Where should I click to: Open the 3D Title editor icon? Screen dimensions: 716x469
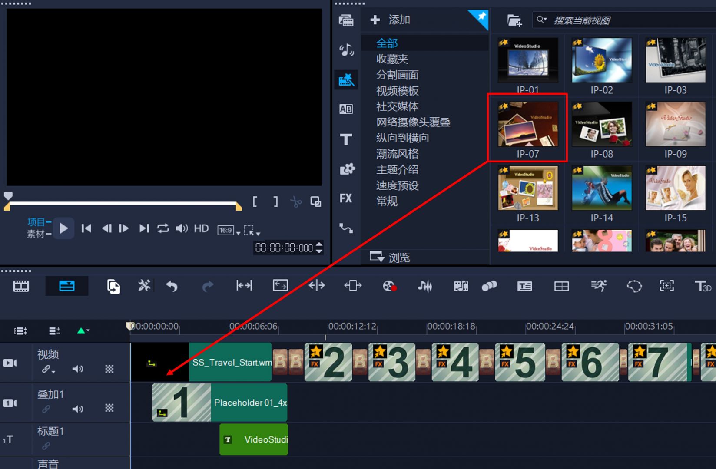702,286
